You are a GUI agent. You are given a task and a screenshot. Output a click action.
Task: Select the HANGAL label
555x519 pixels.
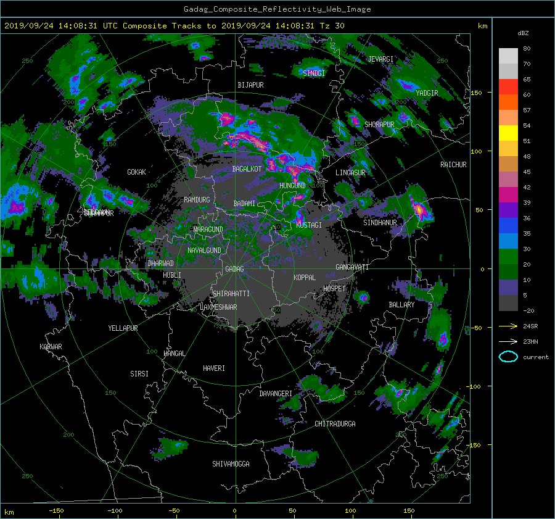[174, 354]
